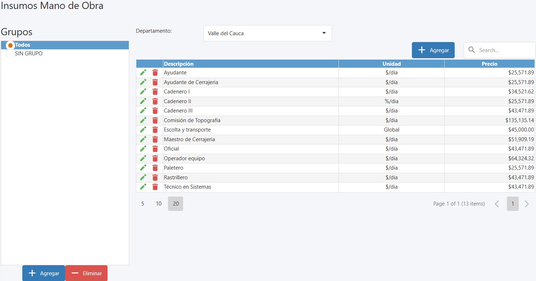The height and width of the screenshot is (281, 536).
Task: Remove the Rastrillero row using trash icon
Action: [155, 178]
